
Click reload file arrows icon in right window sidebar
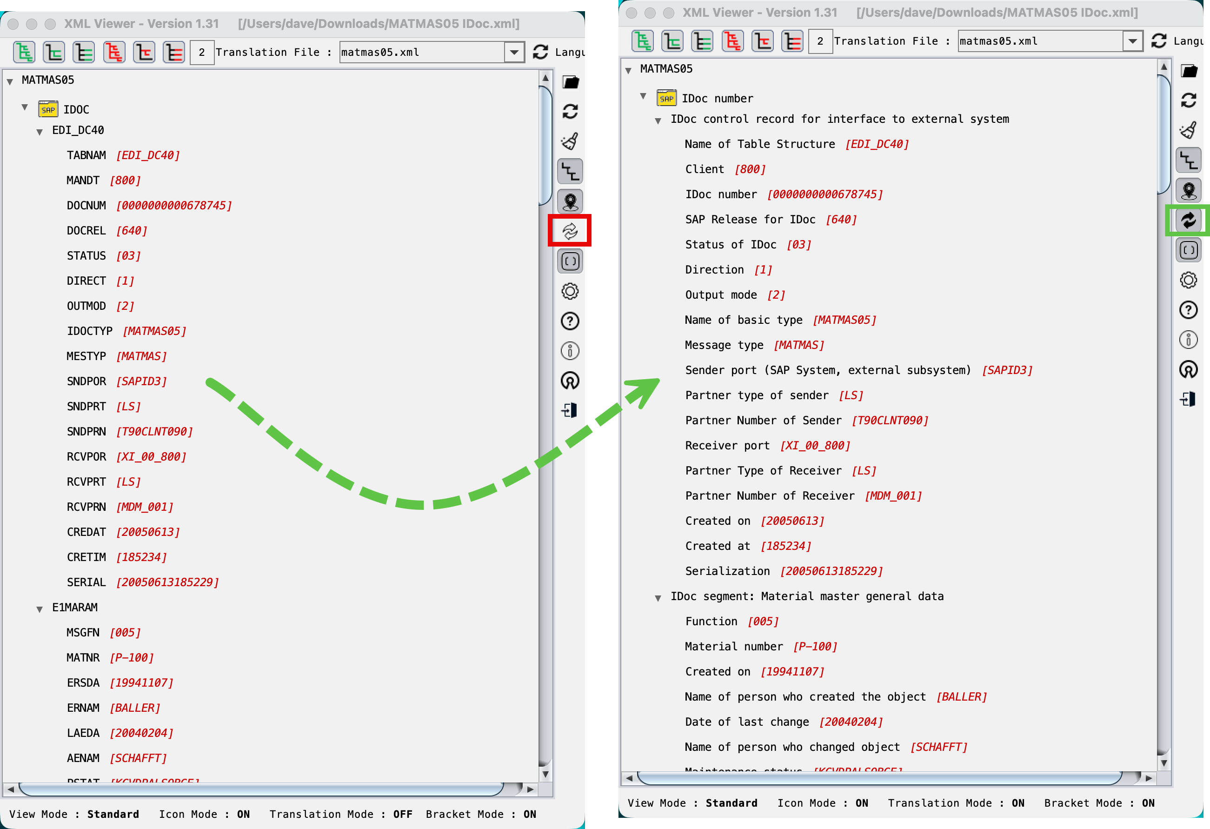coord(1188,100)
